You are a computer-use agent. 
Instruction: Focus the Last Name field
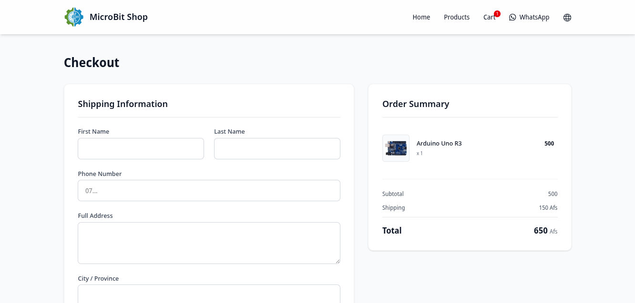(x=277, y=148)
